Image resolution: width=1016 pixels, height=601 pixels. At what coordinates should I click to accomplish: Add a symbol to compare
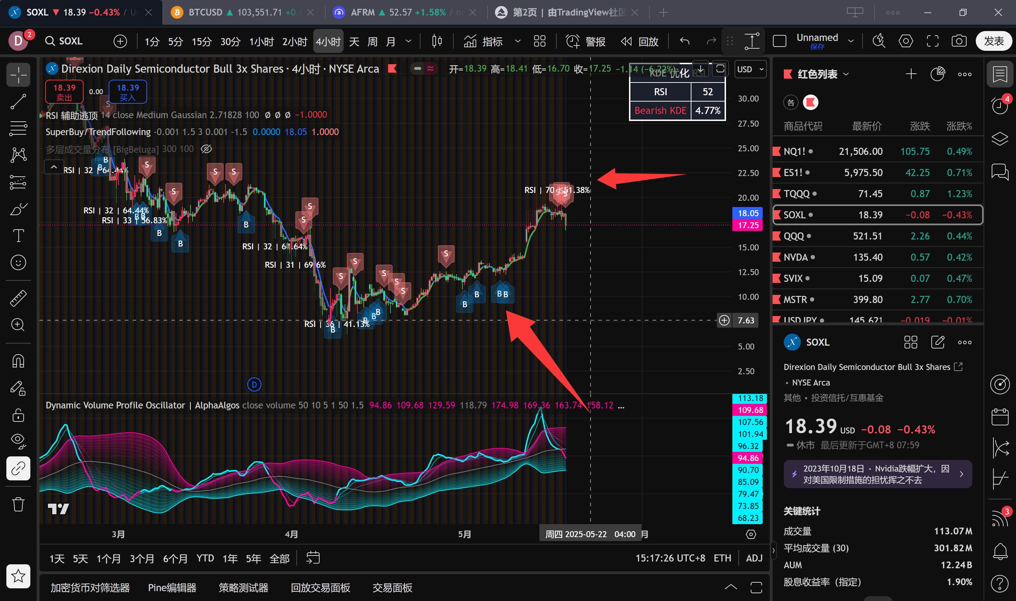pos(120,41)
